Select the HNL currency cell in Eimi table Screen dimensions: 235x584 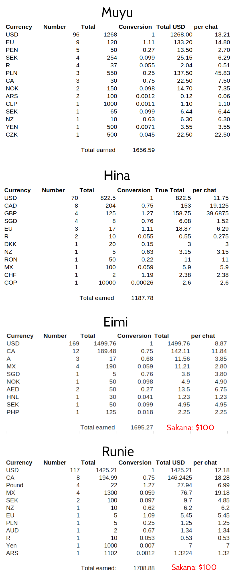click(13, 397)
